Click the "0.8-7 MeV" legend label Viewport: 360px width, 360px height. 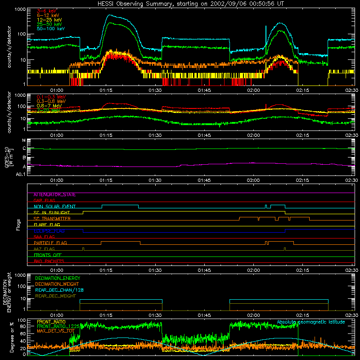coord(49,106)
